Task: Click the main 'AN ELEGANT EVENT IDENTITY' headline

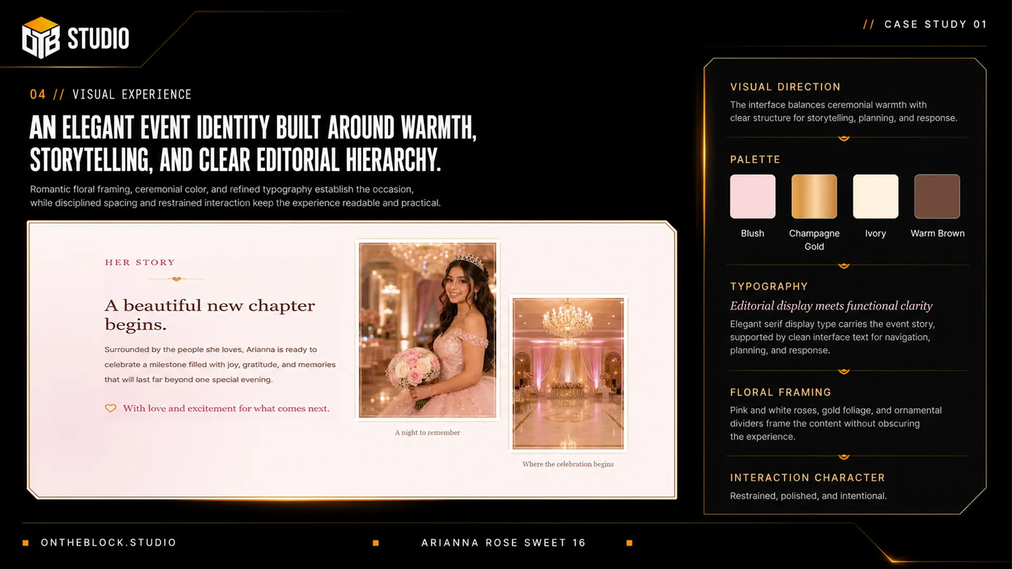Action: tap(253, 143)
